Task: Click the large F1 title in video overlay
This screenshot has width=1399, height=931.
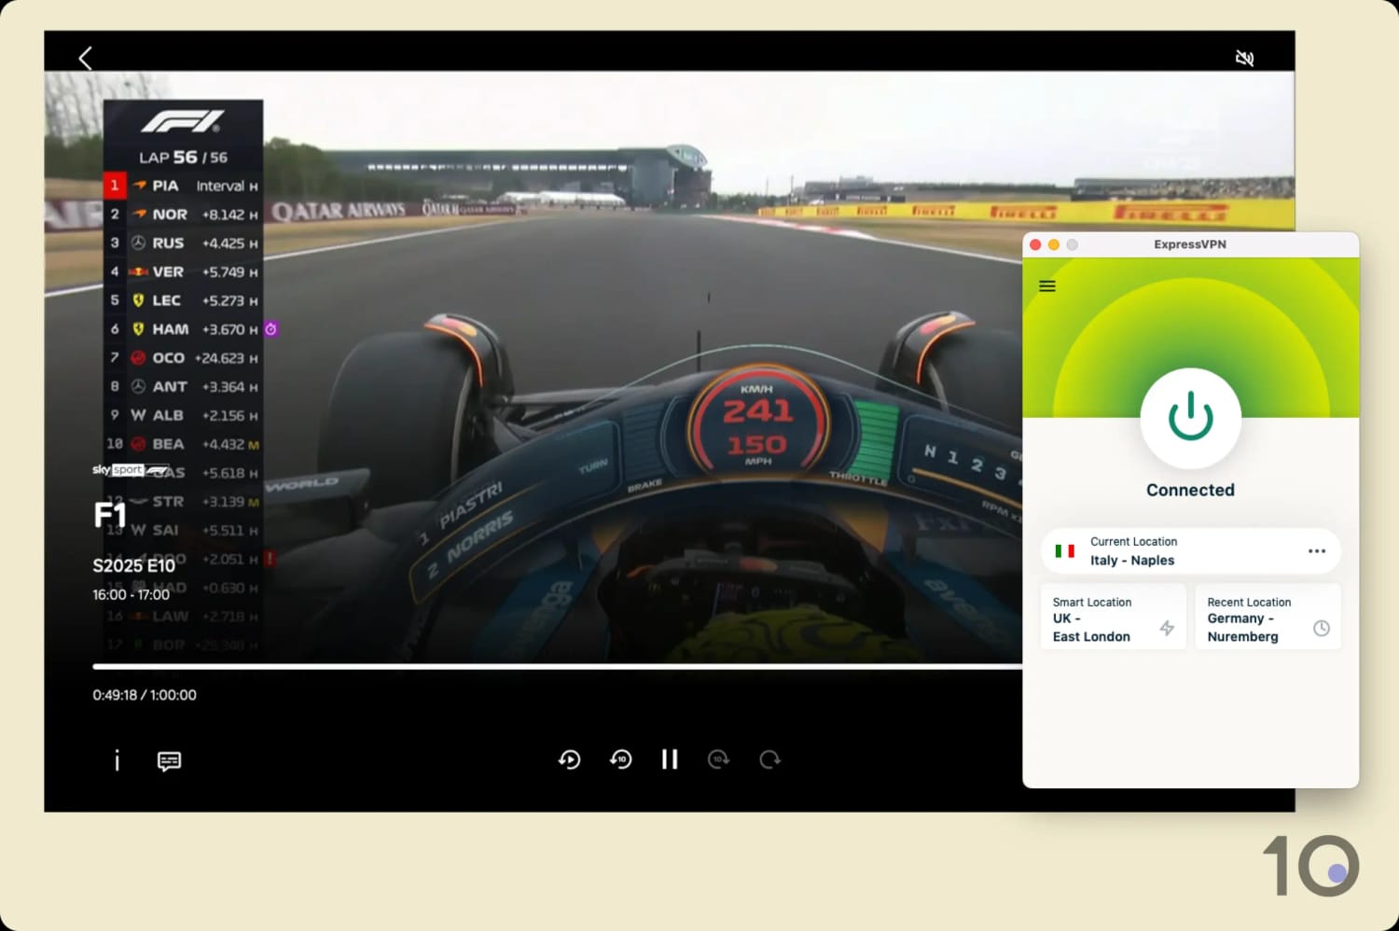Action: pos(110,515)
